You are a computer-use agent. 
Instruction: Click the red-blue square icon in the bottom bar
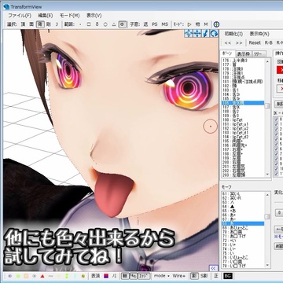pos(106,276)
